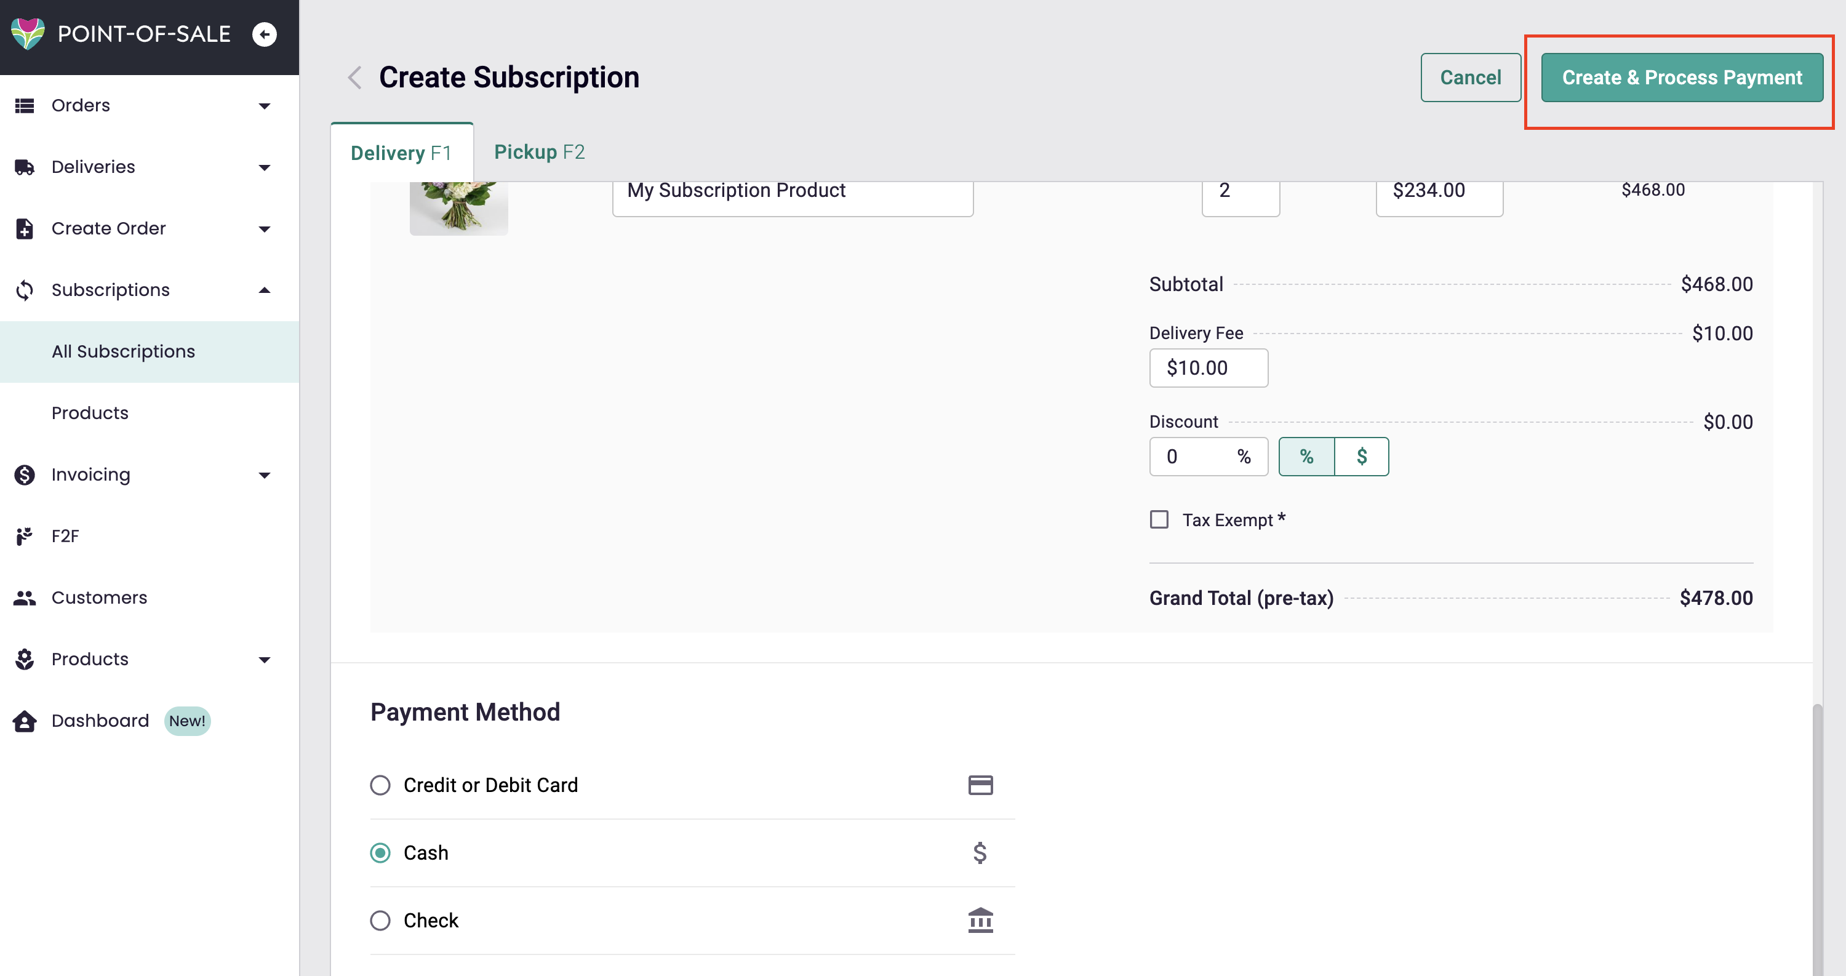Click the Deliveries truck icon
1846x976 pixels.
pos(25,167)
